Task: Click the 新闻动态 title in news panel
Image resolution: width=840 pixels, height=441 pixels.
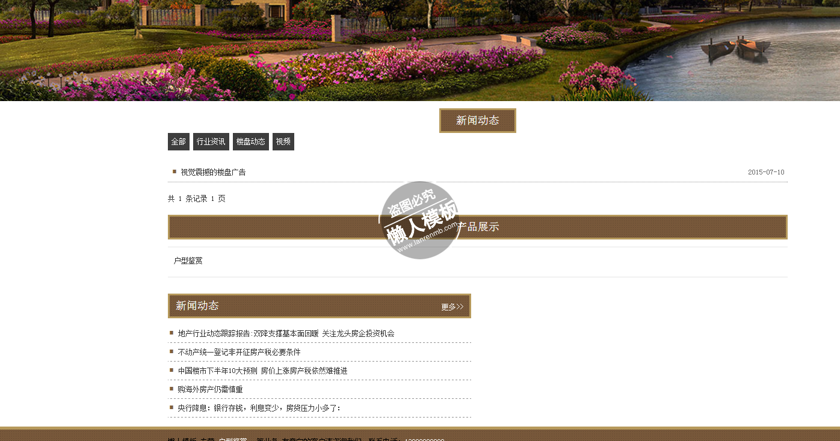Action: click(x=197, y=306)
